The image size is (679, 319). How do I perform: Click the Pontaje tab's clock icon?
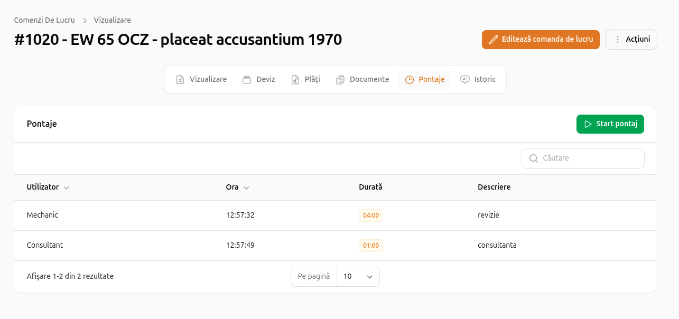tap(410, 80)
